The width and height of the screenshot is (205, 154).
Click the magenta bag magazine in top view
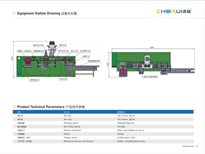[x=123, y=72]
